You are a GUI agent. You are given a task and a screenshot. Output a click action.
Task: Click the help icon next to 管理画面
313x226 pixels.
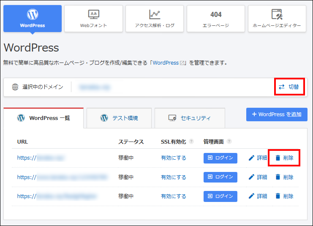[x=229, y=142]
